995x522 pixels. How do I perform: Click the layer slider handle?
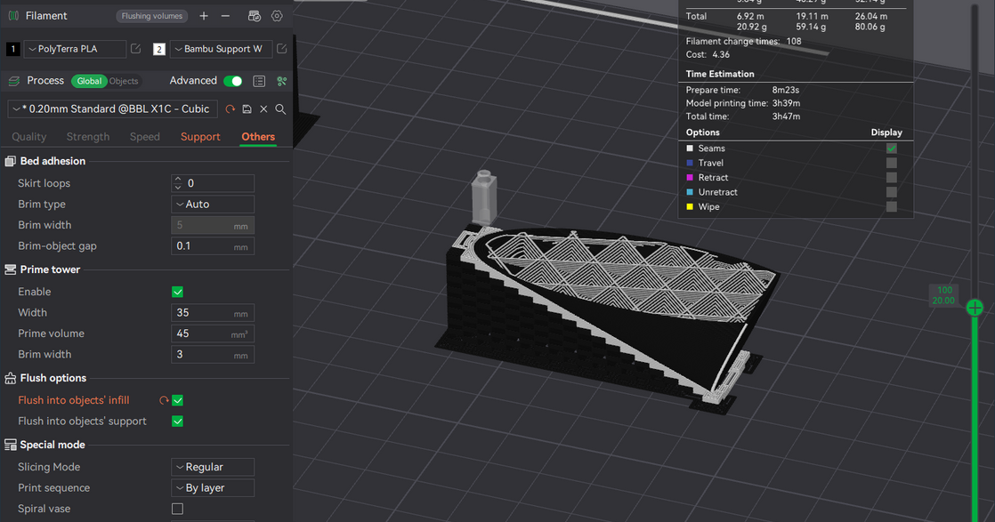click(x=975, y=308)
